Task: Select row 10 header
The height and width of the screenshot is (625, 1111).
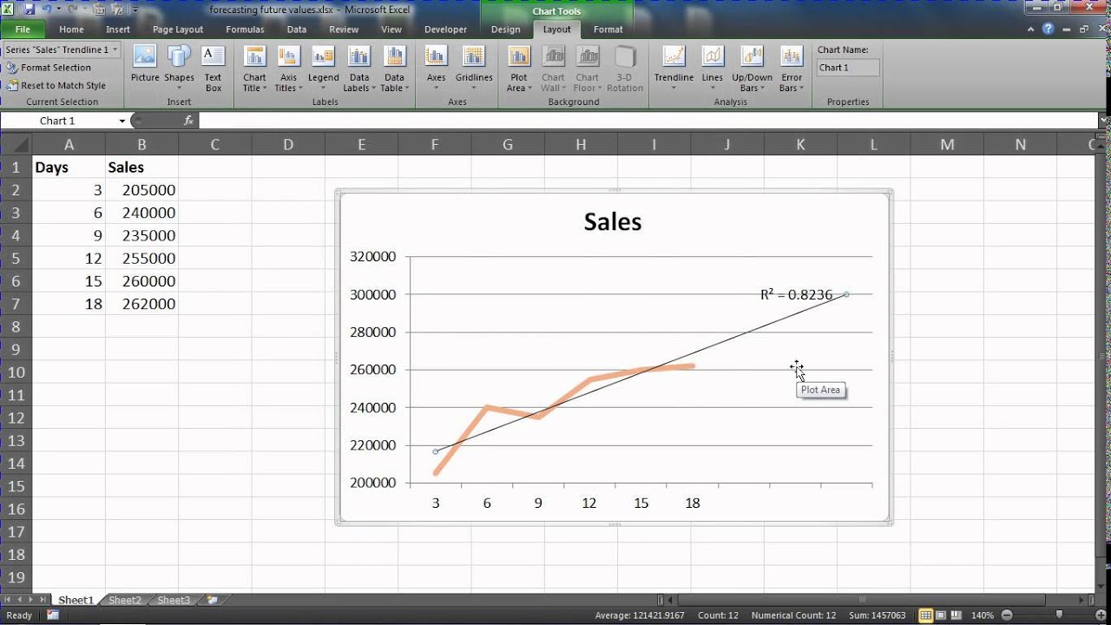Action: [16, 372]
